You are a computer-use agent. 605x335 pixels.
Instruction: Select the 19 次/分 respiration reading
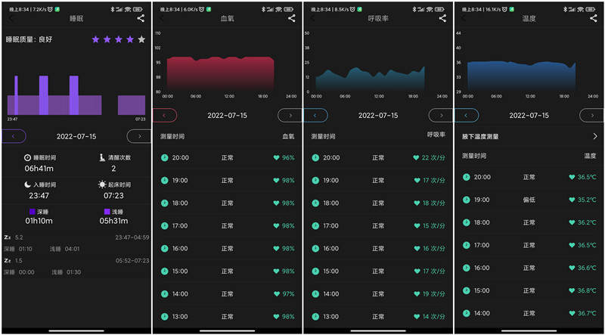click(433, 294)
